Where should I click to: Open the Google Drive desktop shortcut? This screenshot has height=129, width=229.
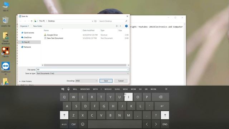point(5,81)
